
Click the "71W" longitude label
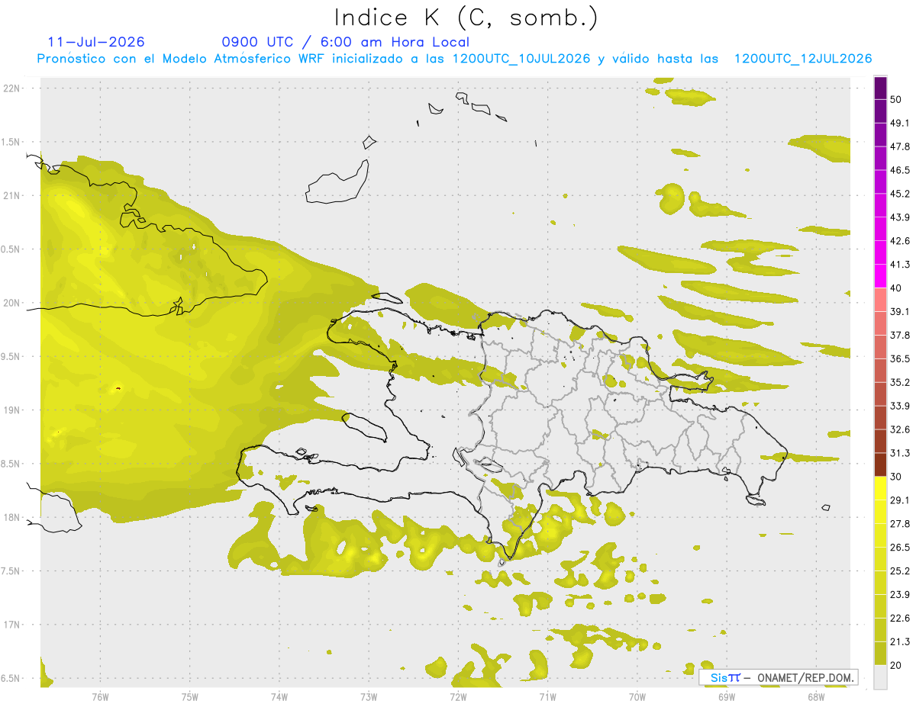pyautogui.click(x=547, y=696)
